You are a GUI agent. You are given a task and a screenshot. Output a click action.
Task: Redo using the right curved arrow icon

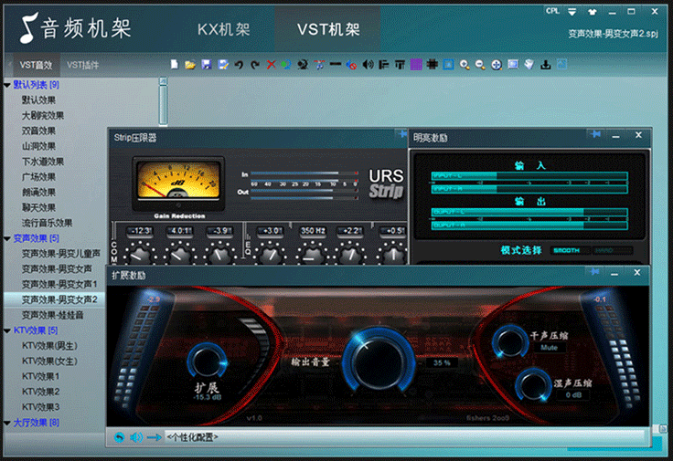(255, 65)
